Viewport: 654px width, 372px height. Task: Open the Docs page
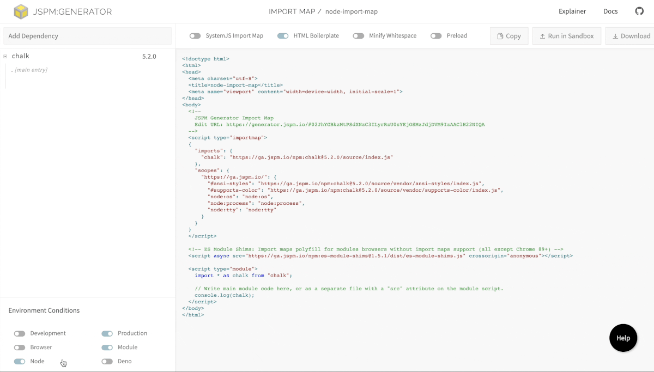[x=610, y=11]
